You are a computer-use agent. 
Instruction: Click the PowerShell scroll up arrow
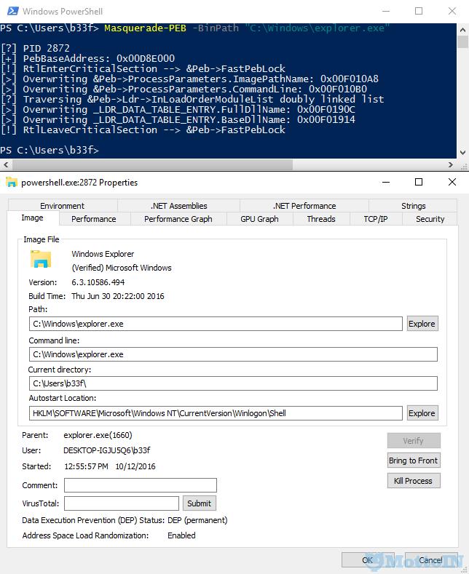[462, 30]
